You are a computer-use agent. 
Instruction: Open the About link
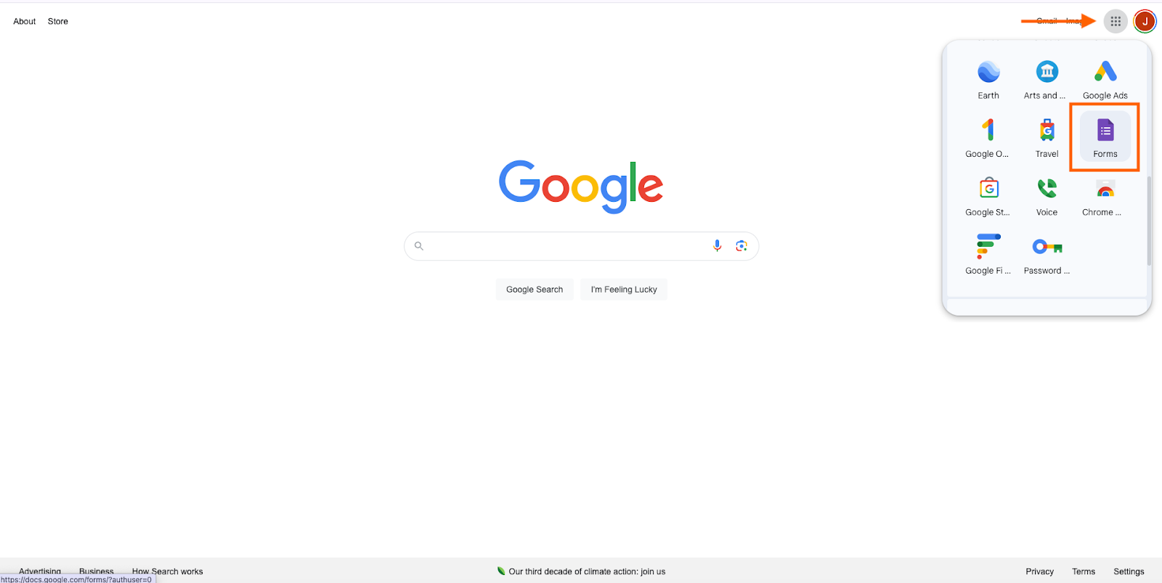[x=25, y=21]
